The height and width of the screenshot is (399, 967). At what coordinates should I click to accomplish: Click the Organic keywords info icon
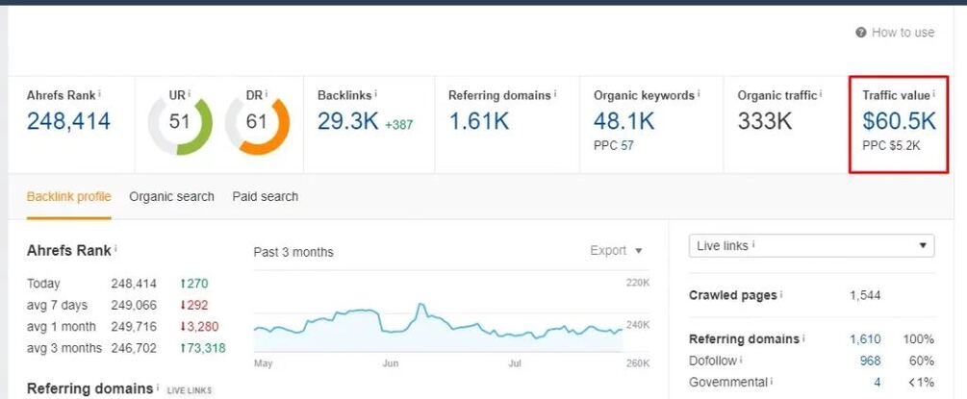click(698, 94)
